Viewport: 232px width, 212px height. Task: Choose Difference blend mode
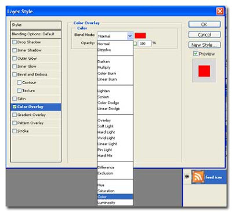point(115,167)
